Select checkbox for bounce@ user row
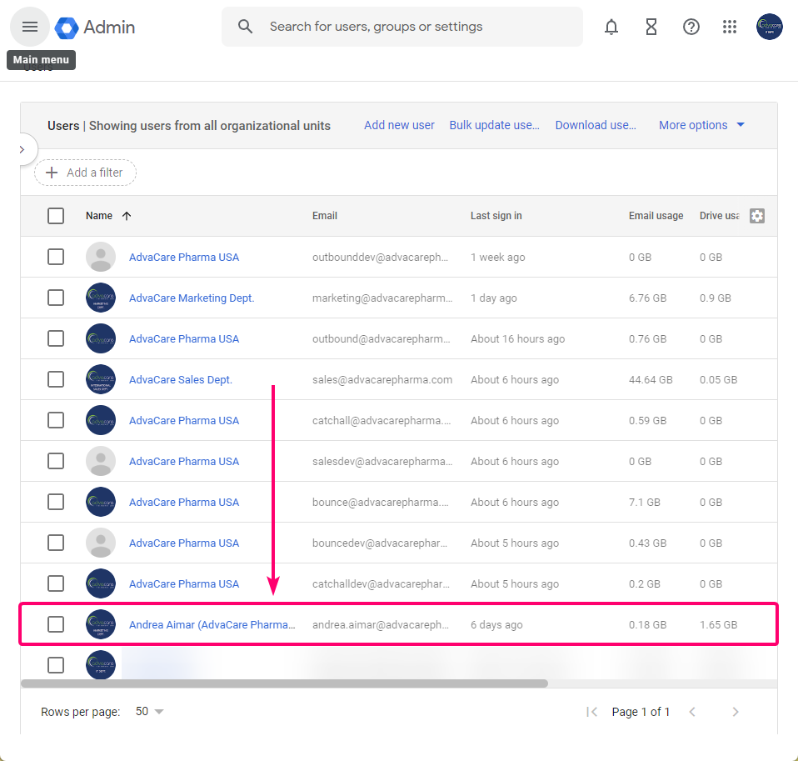Image resolution: width=798 pixels, height=761 pixels. 56,502
